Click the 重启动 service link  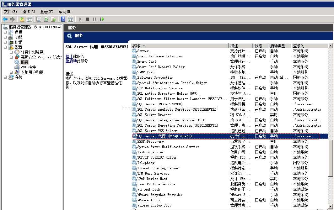tap(71, 61)
